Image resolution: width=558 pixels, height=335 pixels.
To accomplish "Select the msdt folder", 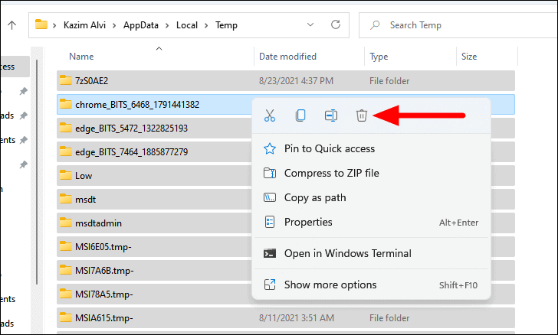I will [154, 200].
